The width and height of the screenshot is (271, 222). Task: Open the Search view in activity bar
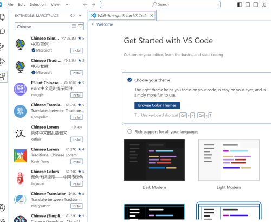pos(2,31)
